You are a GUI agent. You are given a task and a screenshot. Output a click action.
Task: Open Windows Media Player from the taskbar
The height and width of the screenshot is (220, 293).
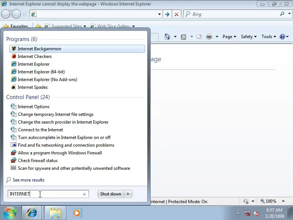pos(77,213)
